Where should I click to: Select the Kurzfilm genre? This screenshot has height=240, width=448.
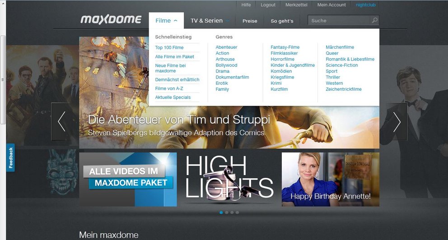(x=279, y=89)
